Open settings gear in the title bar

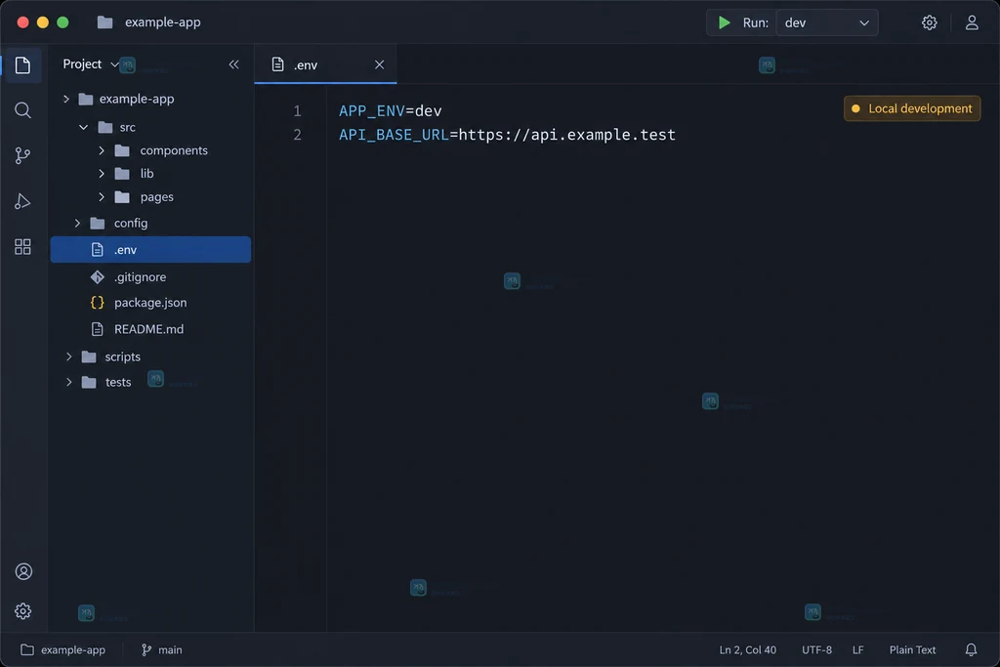[930, 23]
